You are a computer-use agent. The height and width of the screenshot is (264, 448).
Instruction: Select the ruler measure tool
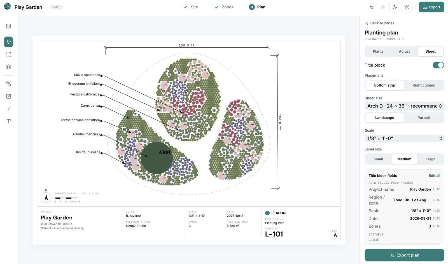pyautogui.click(x=9, y=84)
